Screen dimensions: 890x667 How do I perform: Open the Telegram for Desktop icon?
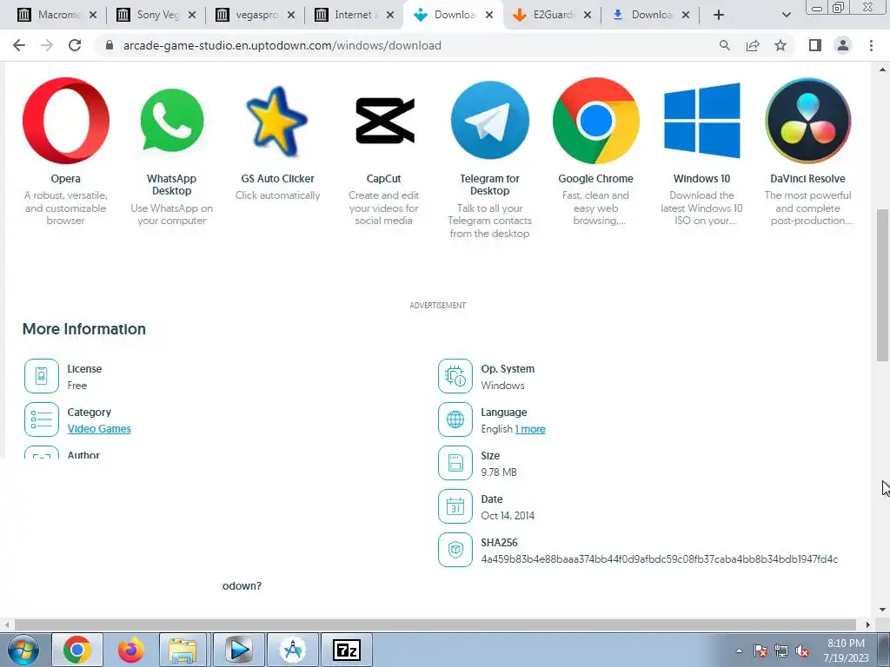(x=490, y=120)
